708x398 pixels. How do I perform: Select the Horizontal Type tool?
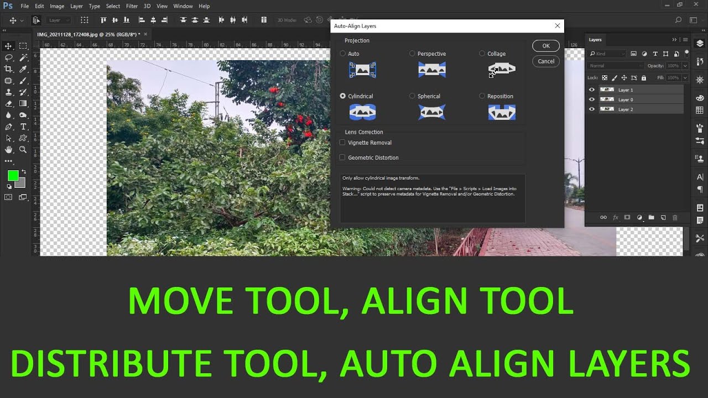(23, 127)
